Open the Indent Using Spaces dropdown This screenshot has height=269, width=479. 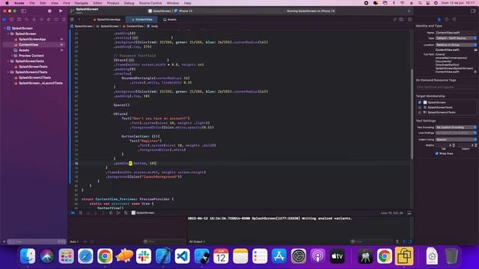pyautogui.click(x=456, y=140)
